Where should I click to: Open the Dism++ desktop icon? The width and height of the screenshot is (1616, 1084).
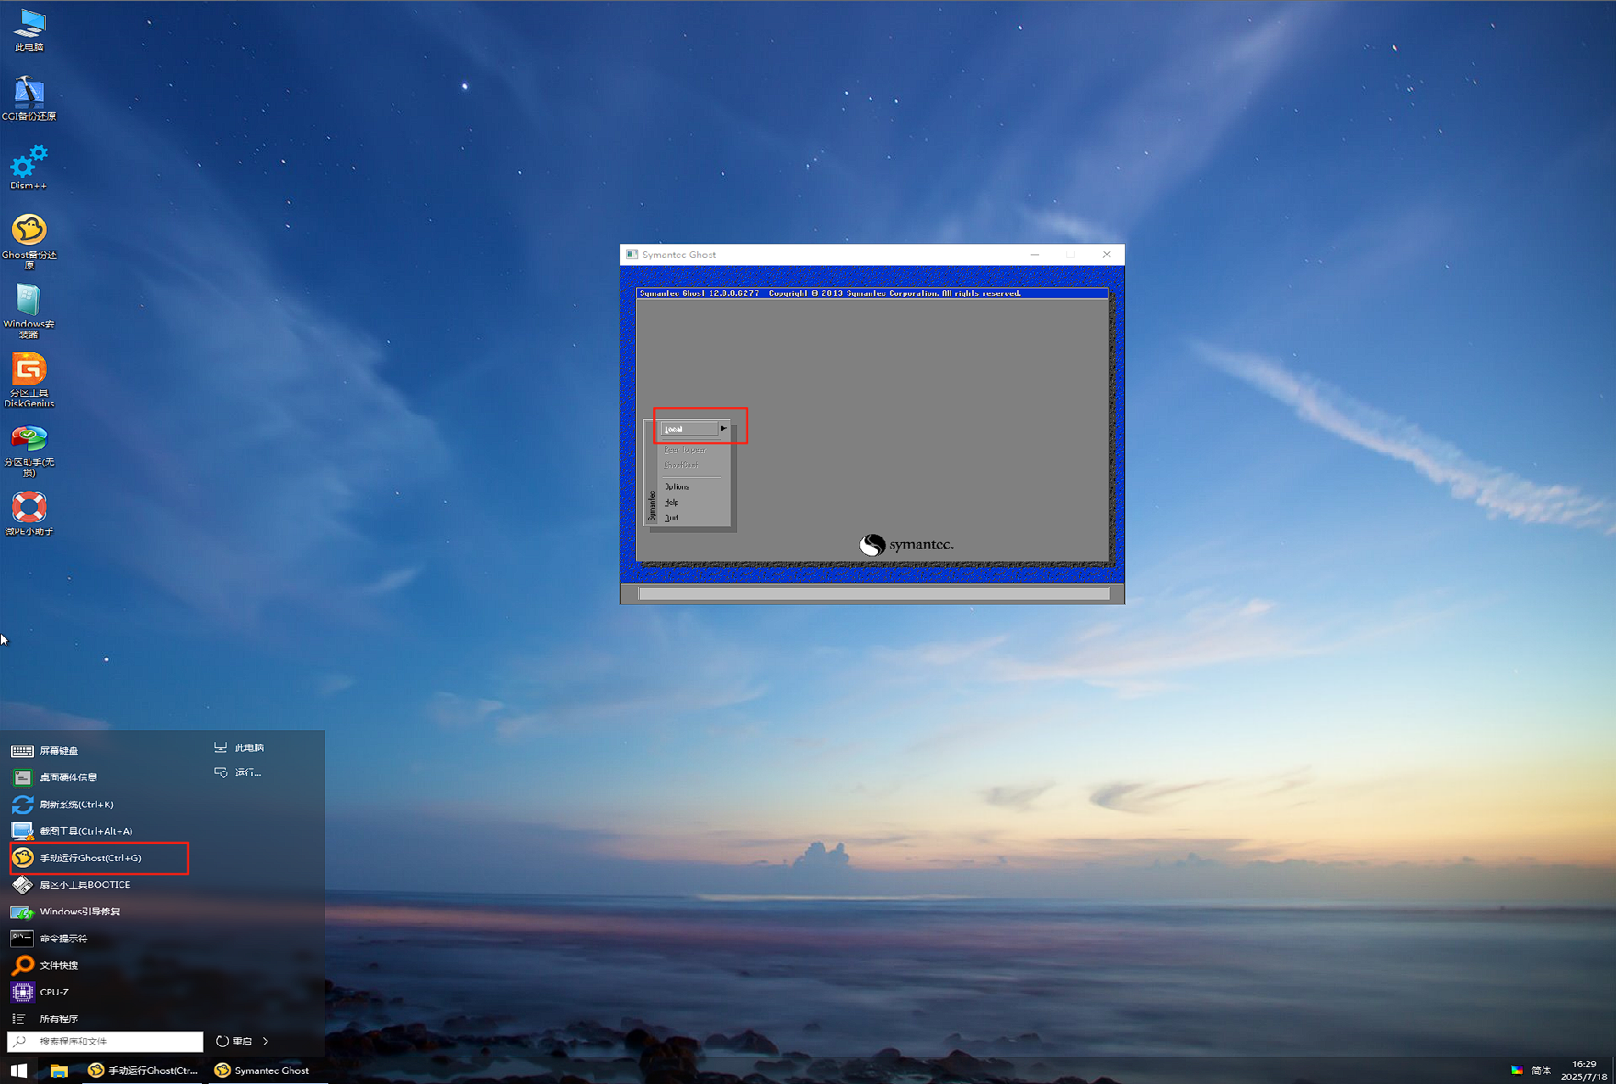29,165
